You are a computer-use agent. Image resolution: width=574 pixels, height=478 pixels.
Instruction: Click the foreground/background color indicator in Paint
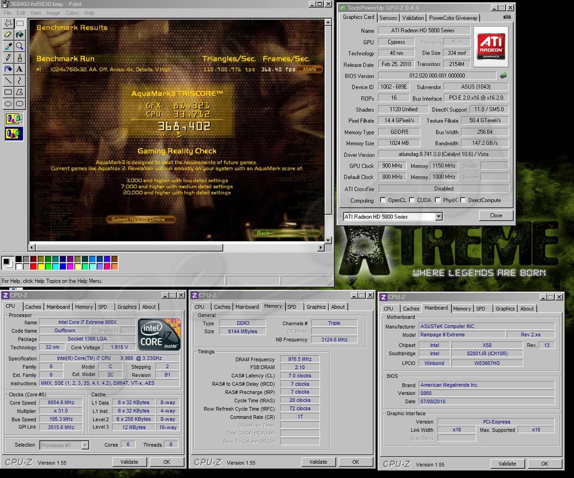tap(8, 262)
